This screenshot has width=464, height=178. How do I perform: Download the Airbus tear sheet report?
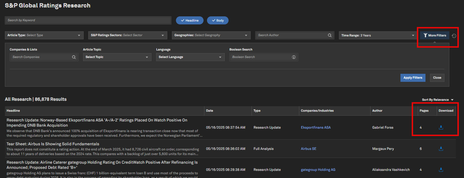point(441,149)
